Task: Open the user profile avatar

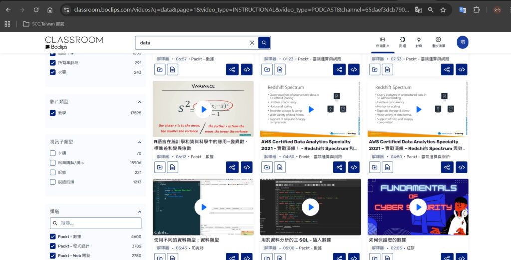Action: 462,42
